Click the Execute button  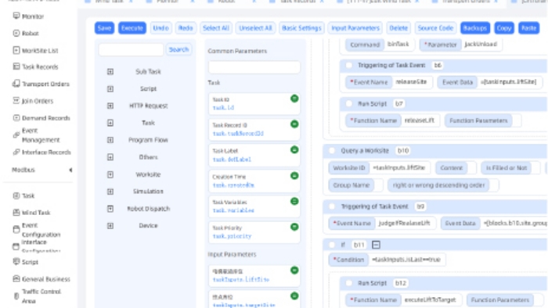[132, 28]
